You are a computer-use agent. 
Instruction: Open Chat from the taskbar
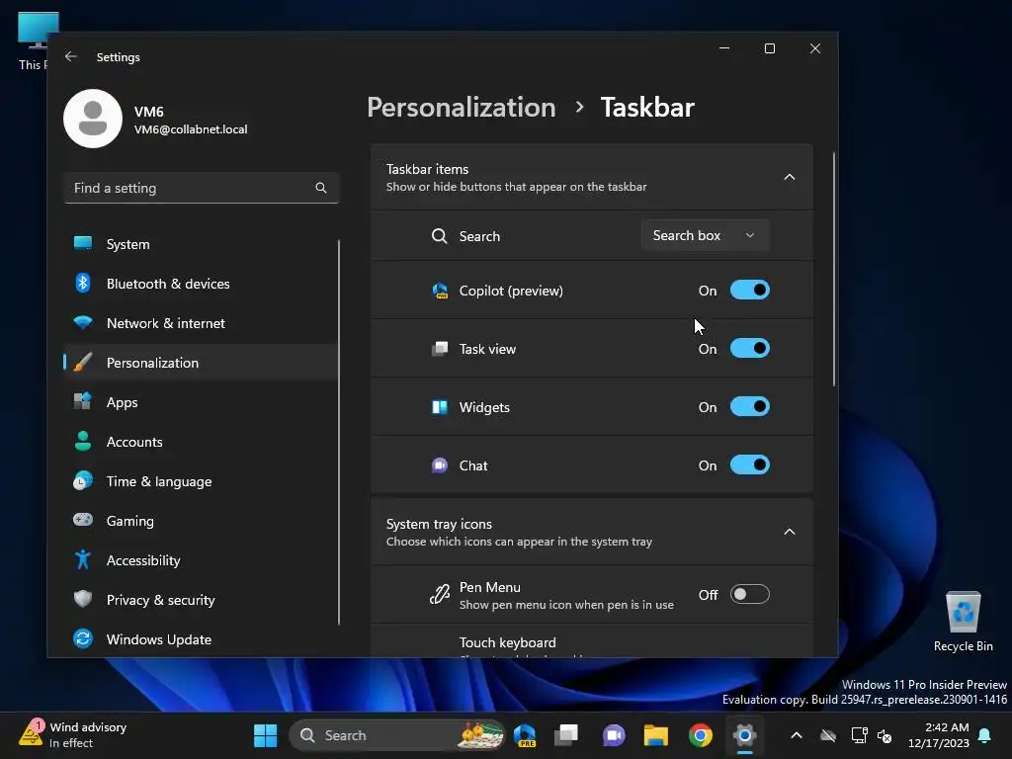tap(613, 735)
